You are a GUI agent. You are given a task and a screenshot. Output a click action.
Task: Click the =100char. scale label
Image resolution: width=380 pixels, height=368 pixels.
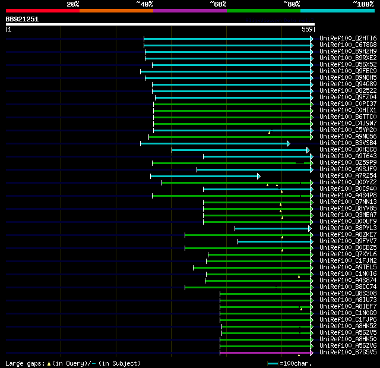(x=296, y=363)
